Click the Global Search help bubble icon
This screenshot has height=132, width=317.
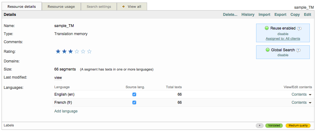[x=298, y=50]
